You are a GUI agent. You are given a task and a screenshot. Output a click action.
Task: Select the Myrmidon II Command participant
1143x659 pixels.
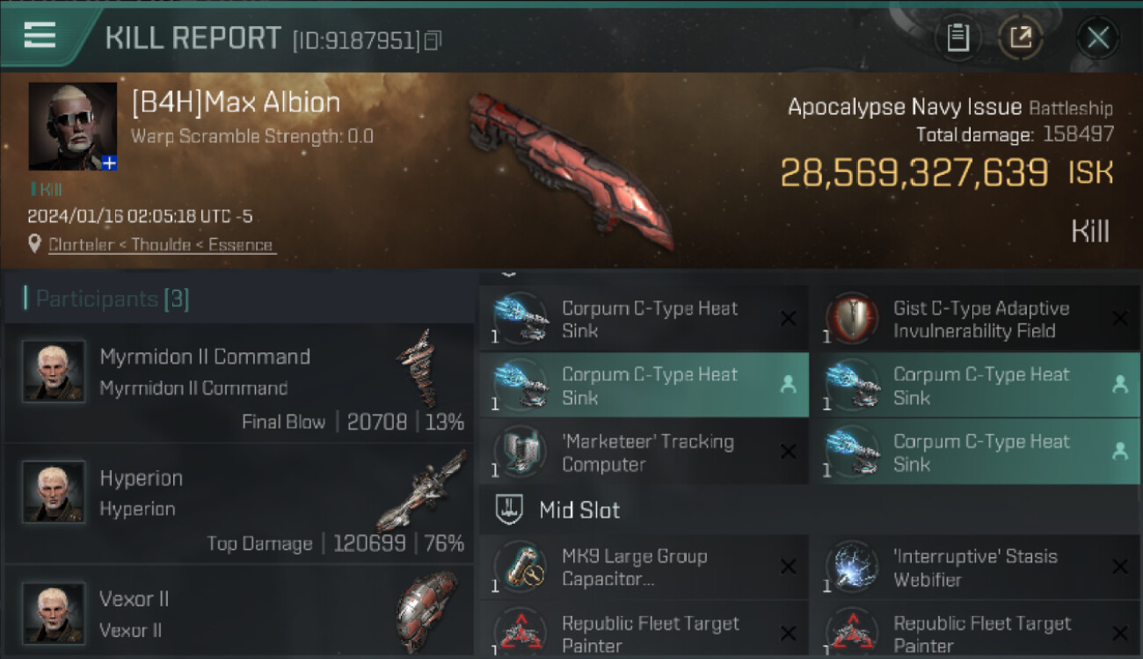237,382
